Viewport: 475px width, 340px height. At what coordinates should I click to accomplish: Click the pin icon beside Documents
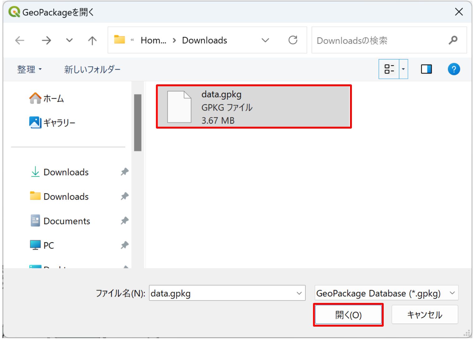point(125,221)
